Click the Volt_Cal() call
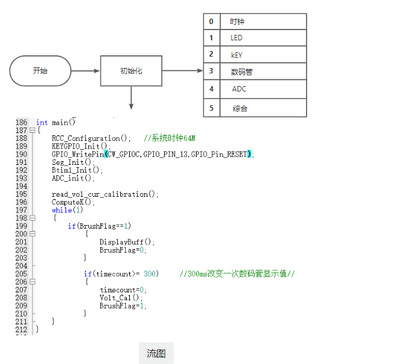398x364 pixels. pyautogui.click(x=121, y=298)
